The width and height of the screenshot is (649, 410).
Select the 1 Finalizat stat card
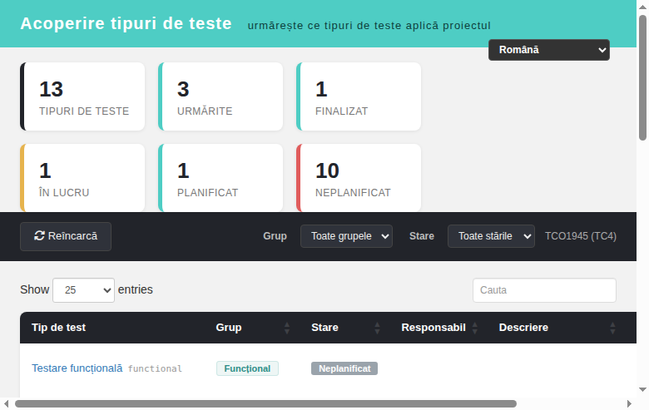point(359,96)
